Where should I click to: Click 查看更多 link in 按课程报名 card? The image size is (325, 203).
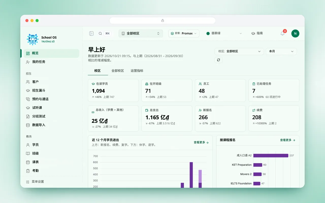(x=288, y=140)
